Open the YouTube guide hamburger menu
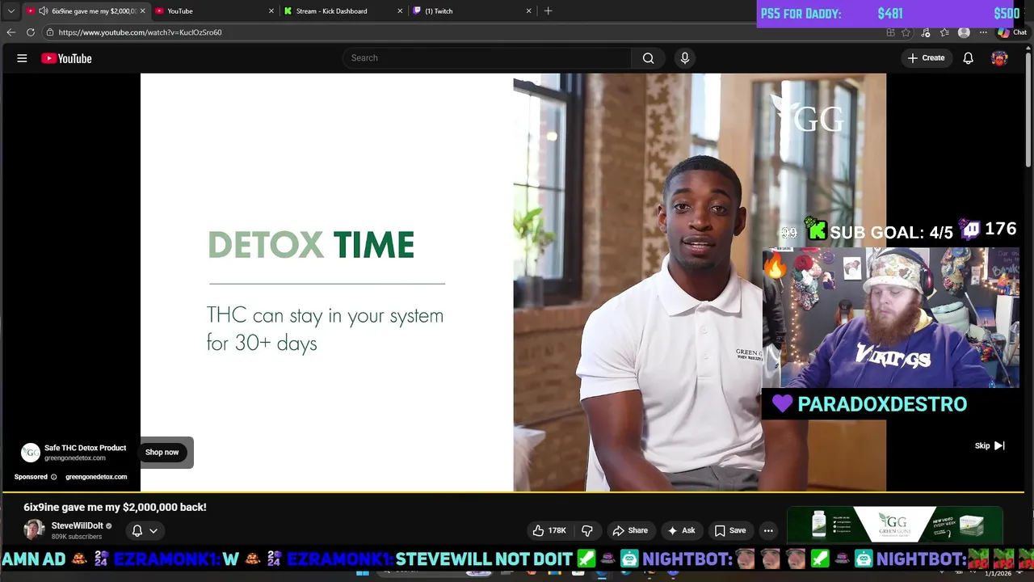The image size is (1034, 582). [x=22, y=58]
